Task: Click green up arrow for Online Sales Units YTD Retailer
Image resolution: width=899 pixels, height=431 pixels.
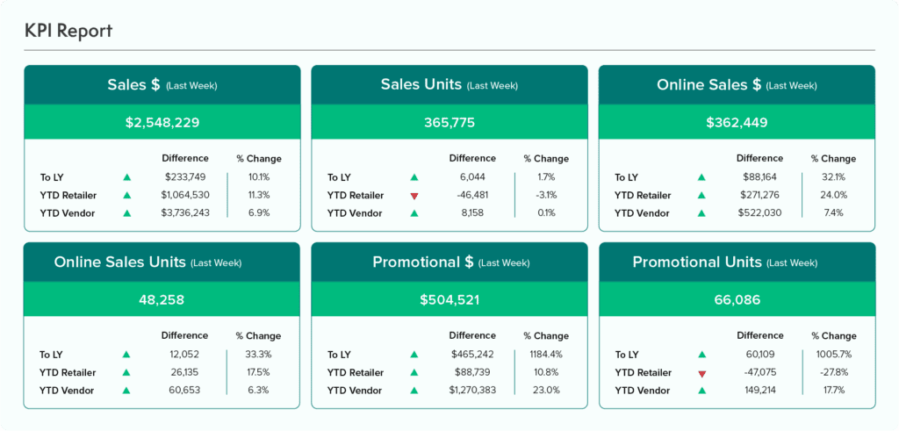Action: 126,372
